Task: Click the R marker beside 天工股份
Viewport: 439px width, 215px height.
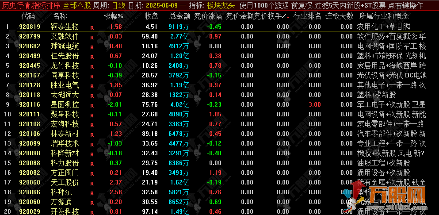Action: click(92, 184)
